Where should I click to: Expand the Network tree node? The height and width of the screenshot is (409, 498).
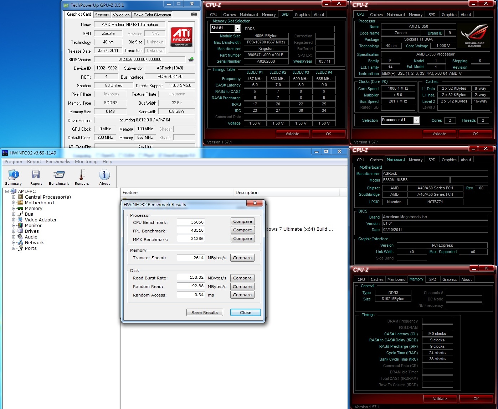14,242
